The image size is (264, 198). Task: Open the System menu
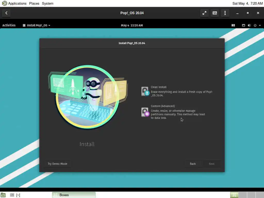pos(48,3)
